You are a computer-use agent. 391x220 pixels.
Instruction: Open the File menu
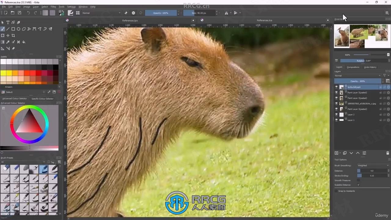[4, 6]
